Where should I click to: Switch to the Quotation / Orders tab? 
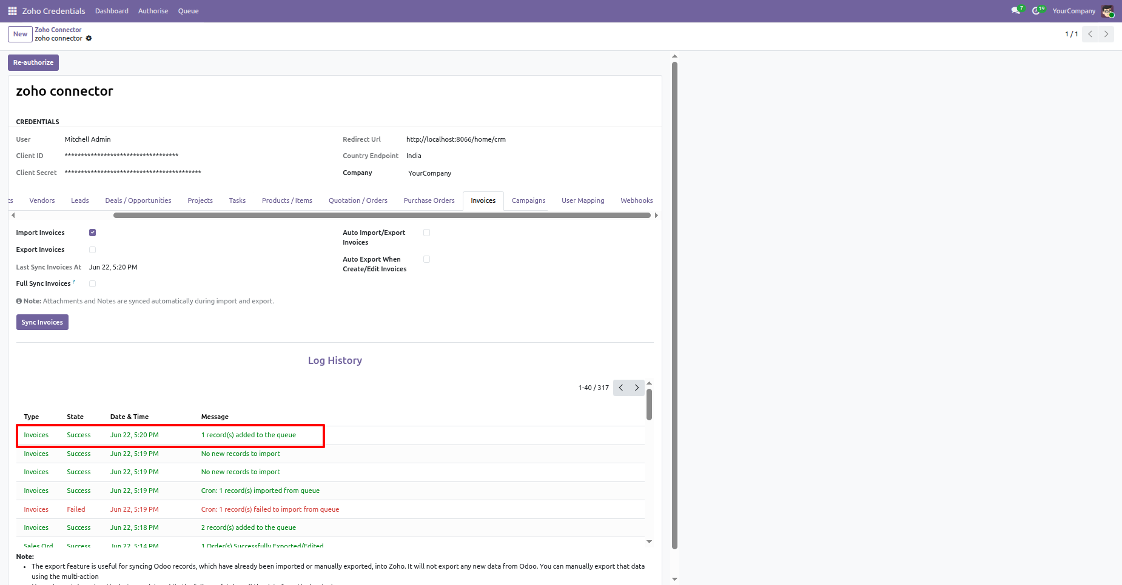pyautogui.click(x=358, y=200)
